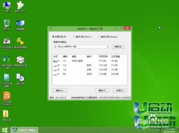
Task: Select partition C: drive row icon
Action: (x=55, y=61)
